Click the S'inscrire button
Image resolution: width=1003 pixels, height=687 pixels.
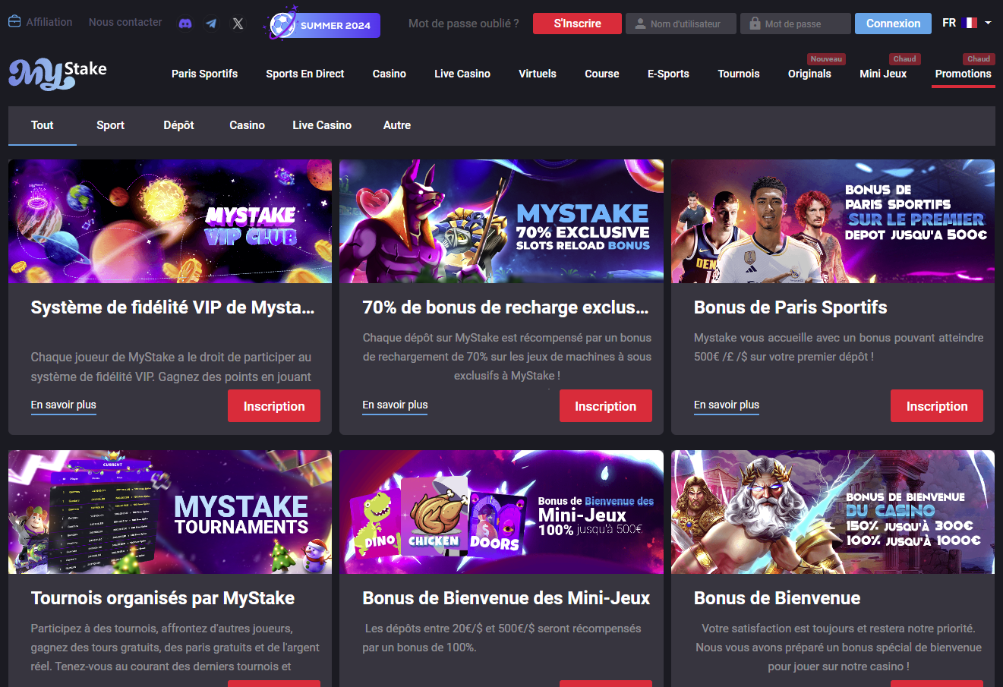click(x=577, y=24)
